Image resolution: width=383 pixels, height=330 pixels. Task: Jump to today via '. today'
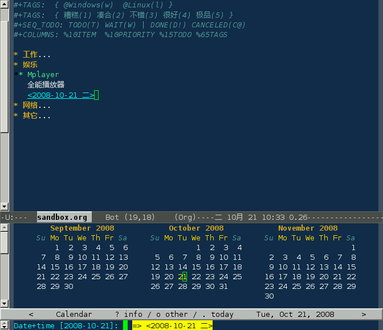pos(218,315)
